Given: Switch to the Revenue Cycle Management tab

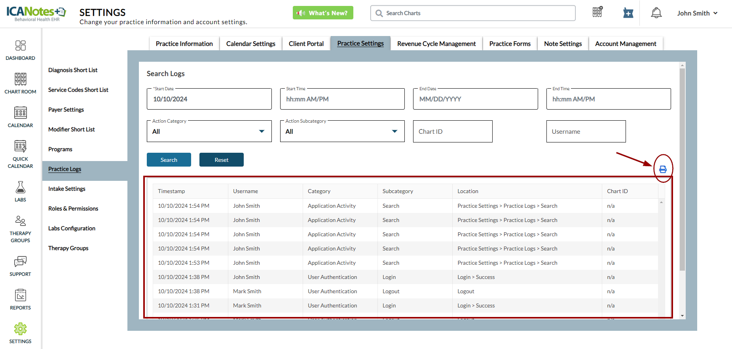Looking at the screenshot, I should pyautogui.click(x=436, y=44).
